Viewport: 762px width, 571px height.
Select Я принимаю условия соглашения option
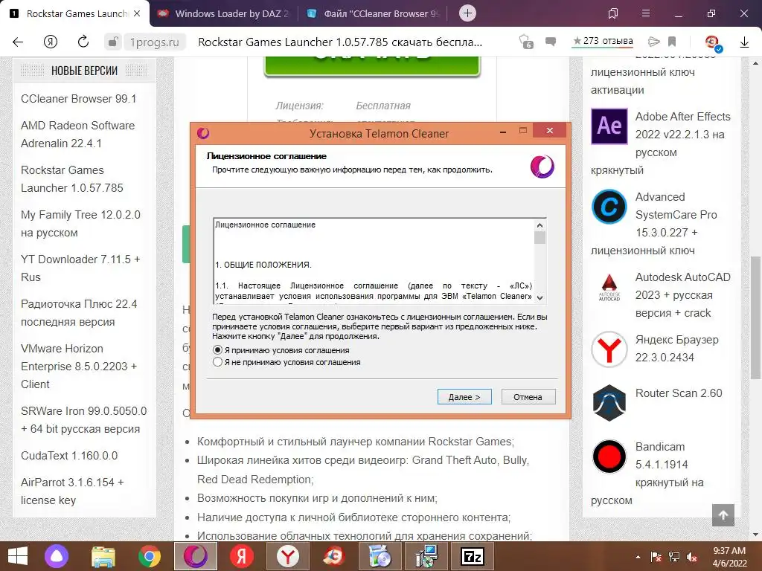[281, 350]
